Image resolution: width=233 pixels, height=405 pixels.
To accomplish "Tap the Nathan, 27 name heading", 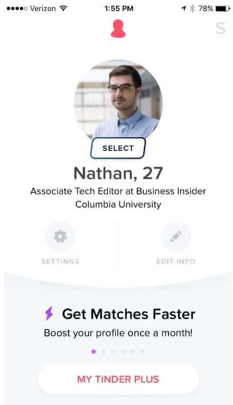I will (x=118, y=173).
